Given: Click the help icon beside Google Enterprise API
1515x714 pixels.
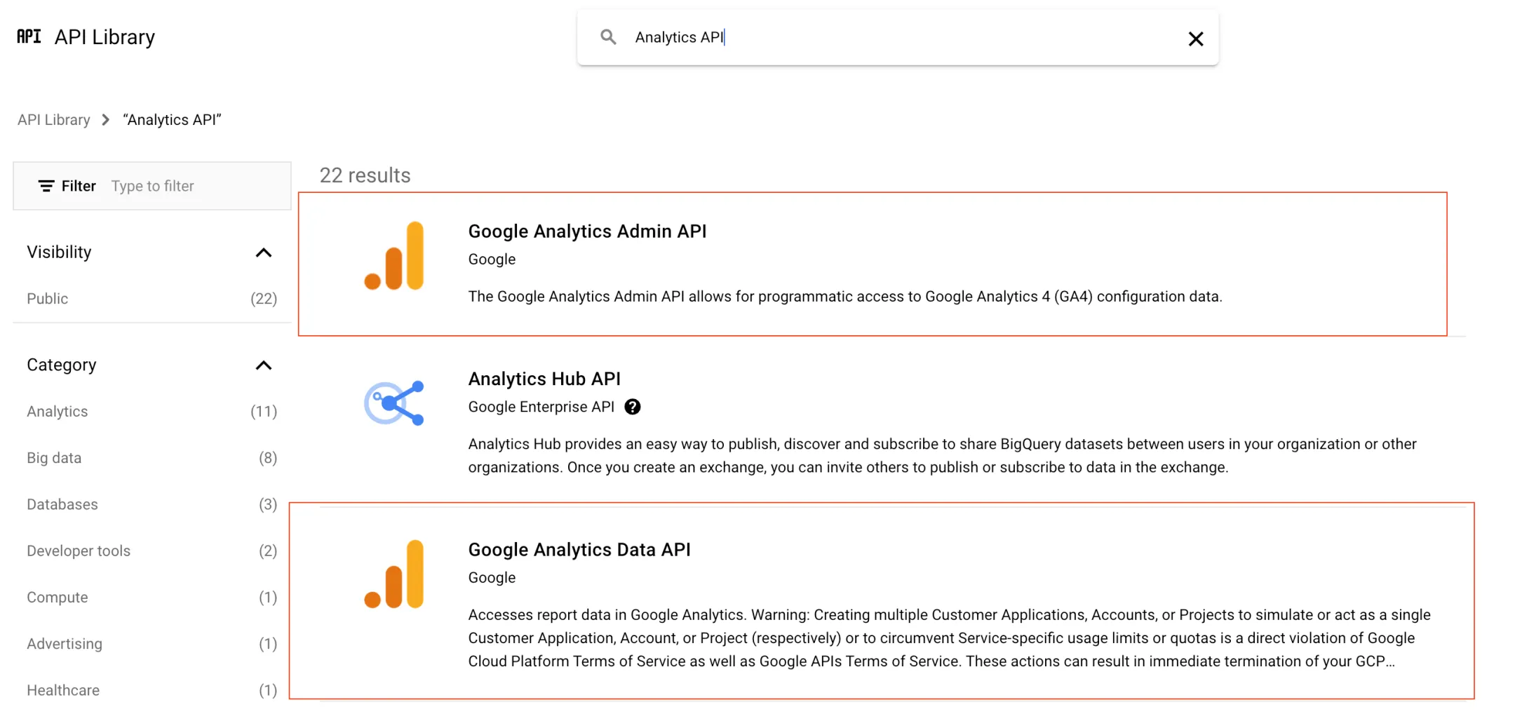Looking at the screenshot, I should (x=632, y=407).
